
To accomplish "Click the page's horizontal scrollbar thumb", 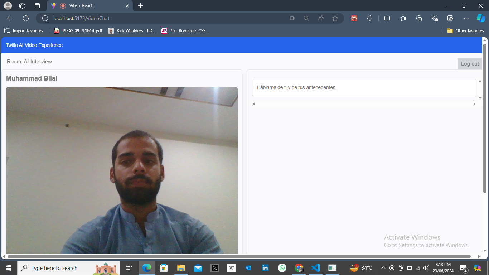I will (239, 256).
